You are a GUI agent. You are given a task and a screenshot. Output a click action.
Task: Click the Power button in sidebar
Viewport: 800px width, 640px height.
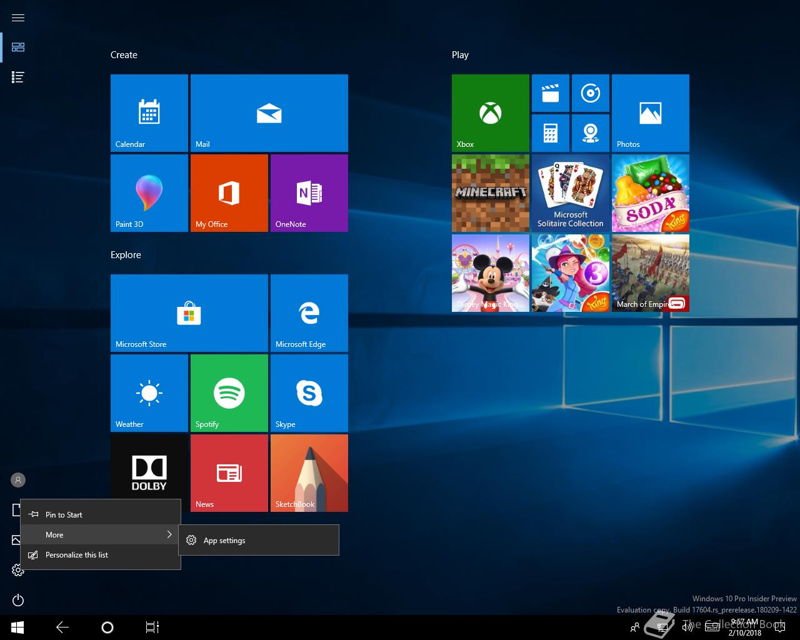click(18, 600)
